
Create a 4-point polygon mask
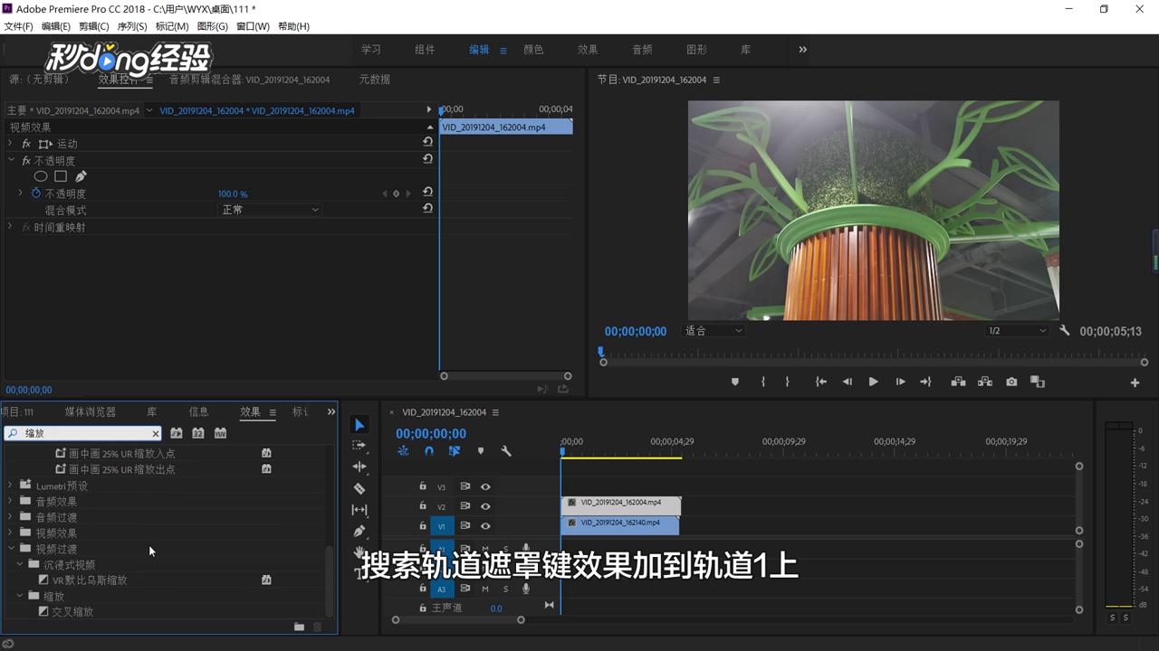[61, 176]
